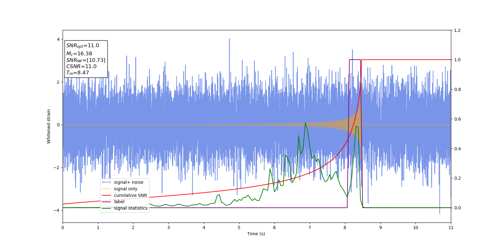This screenshot has height=250, width=501.
Task: Click the x-axis tick label 8
Action: pyautogui.click(x=345, y=227)
